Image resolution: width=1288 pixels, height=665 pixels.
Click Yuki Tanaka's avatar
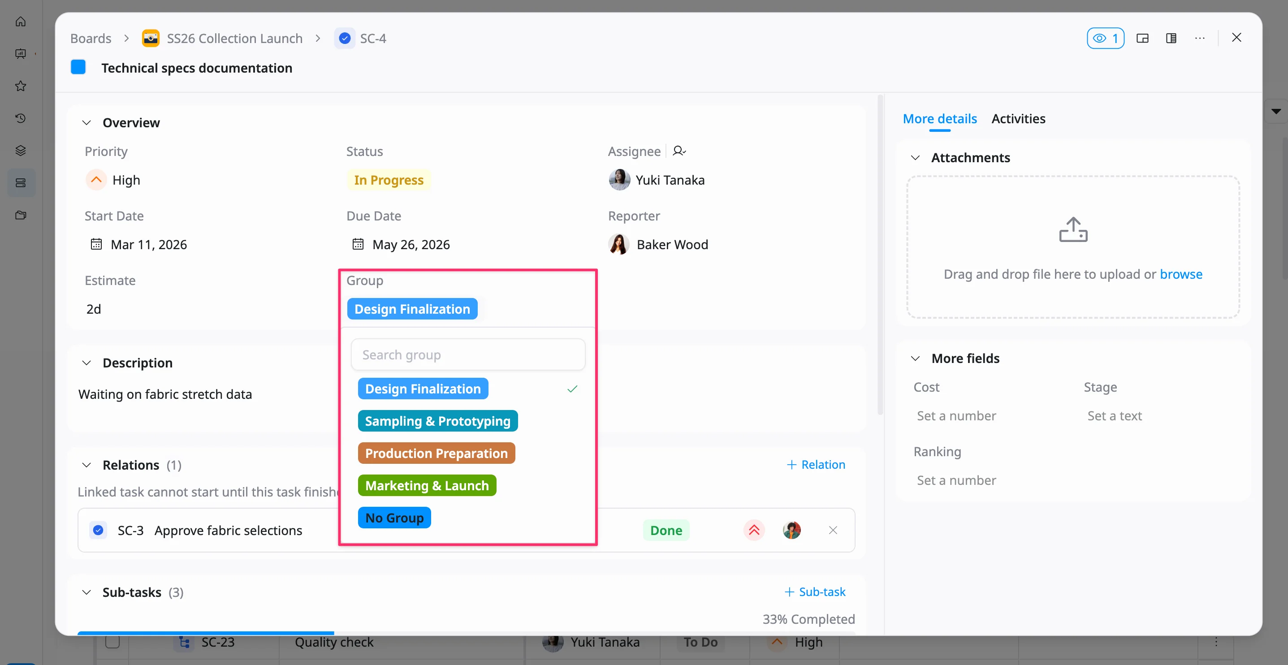(619, 180)
